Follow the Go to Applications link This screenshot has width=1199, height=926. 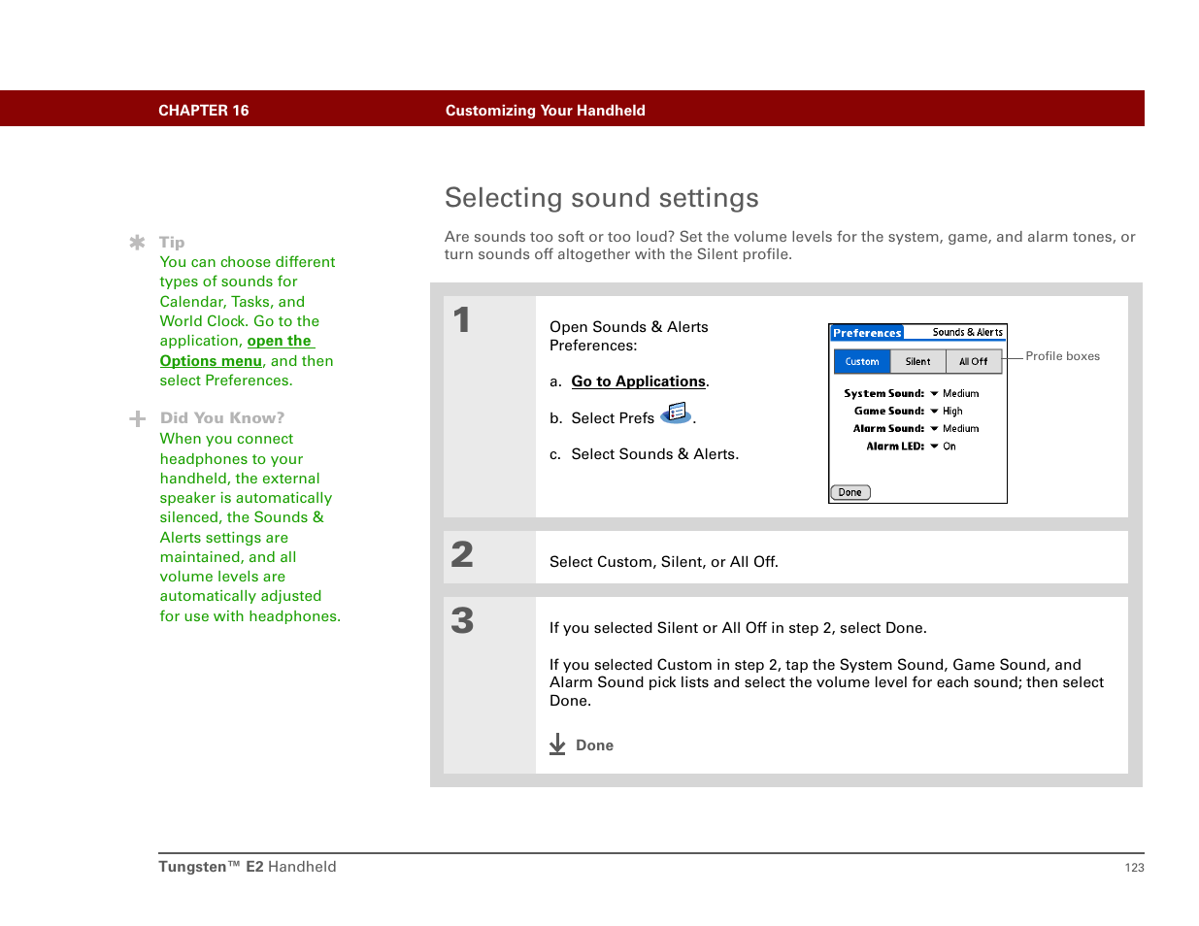tap(639, 381)
